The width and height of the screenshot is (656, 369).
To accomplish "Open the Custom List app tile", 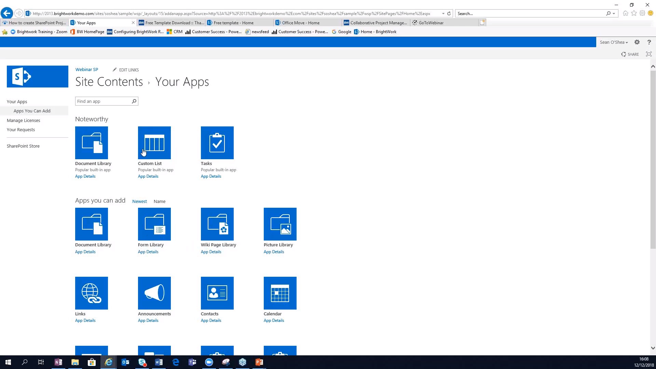I will tap(154, 143).
